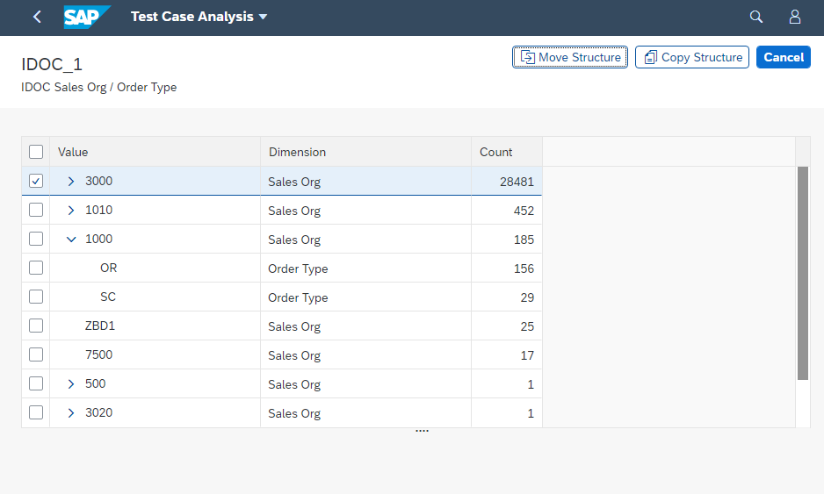Screen dimensions: 824x494
Task: Uncheck the checkbox for row 3000
Action: 36,181
